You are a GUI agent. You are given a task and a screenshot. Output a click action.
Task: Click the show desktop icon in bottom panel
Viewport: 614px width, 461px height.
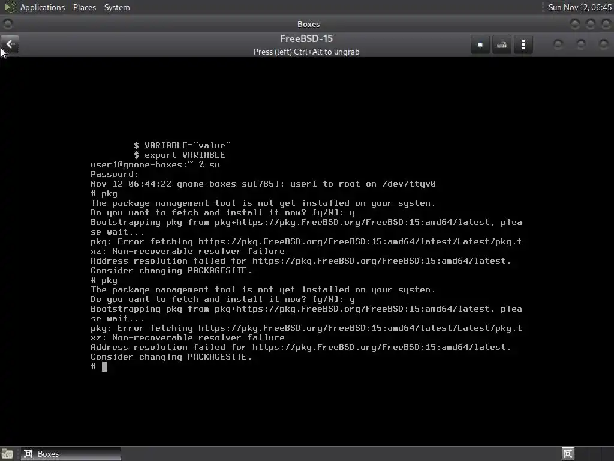click(x=7, y=454)
